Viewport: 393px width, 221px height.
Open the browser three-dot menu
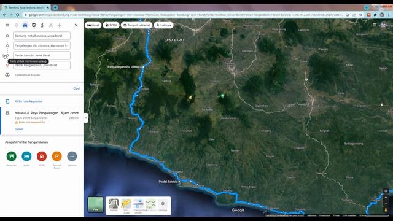tap(389, 15)
